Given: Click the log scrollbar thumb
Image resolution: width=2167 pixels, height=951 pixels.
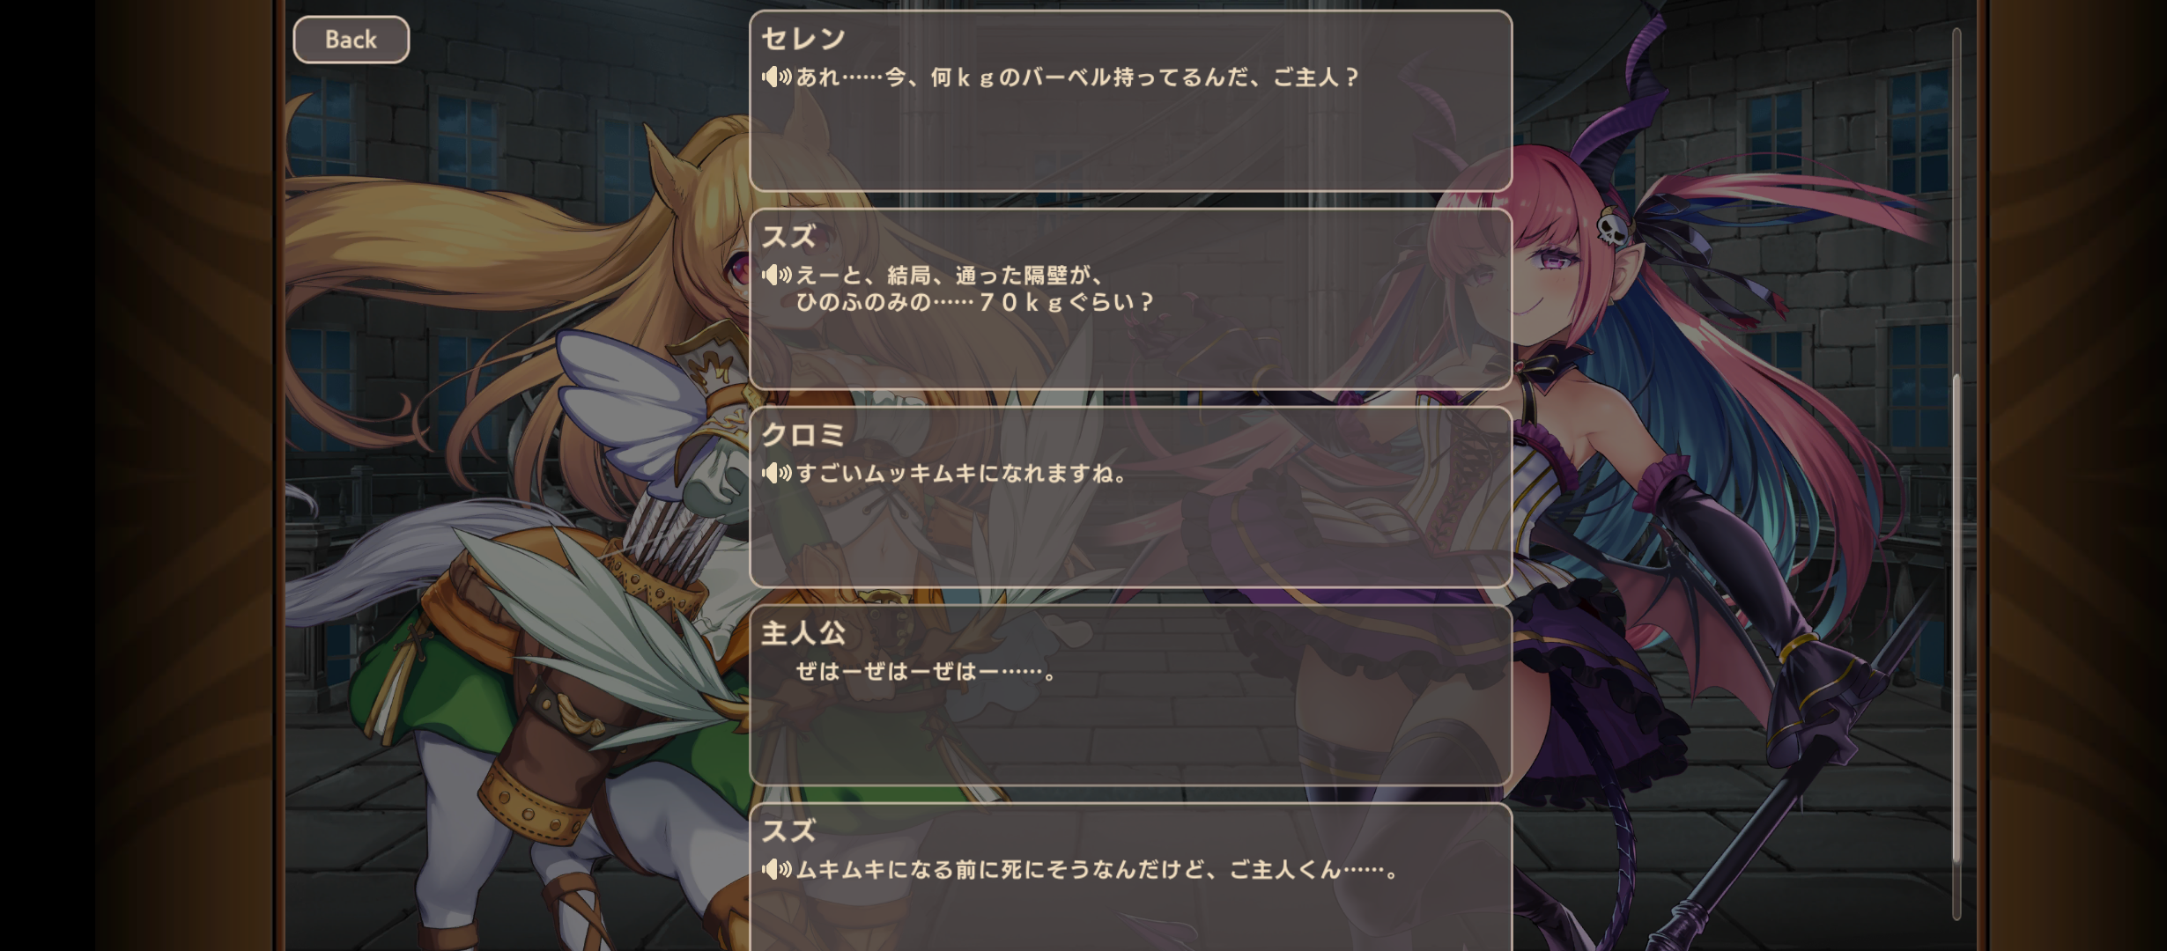Looking at the screenshot, I should click(1956, 620).
